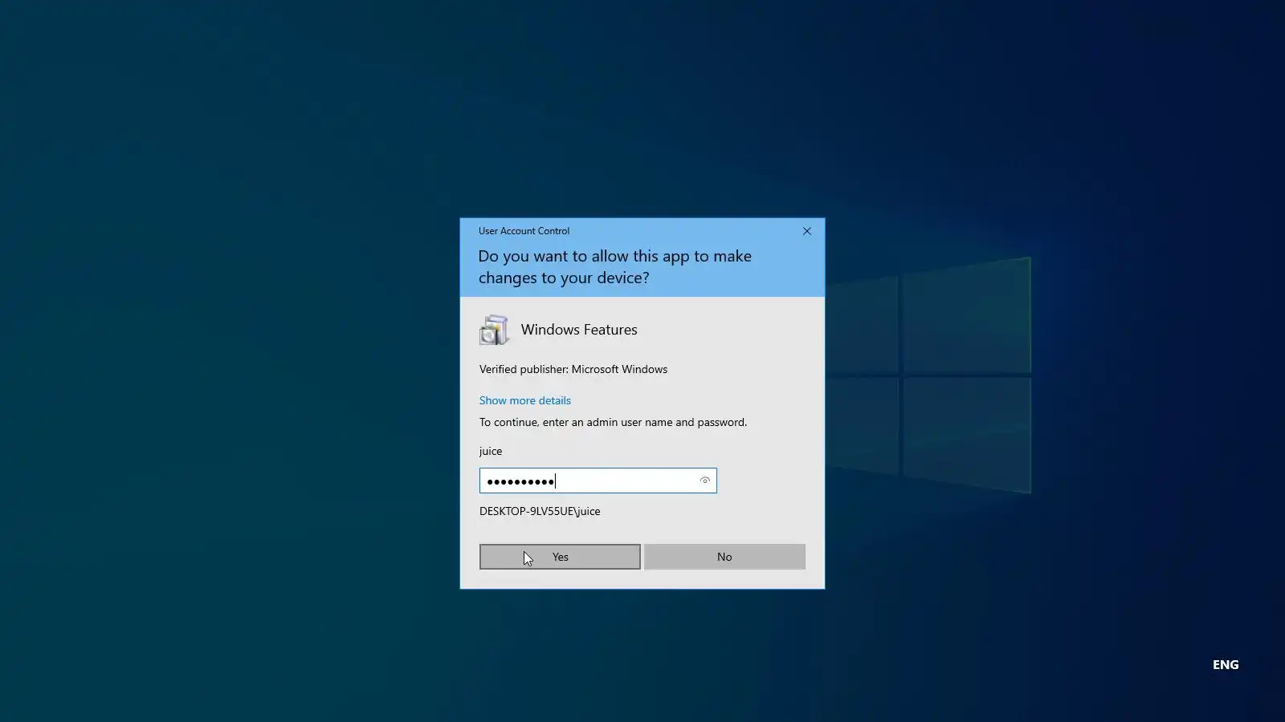This screenshot has width=1285, height=722.
Task: Close the User Account Control dialog
Action: 807,231
